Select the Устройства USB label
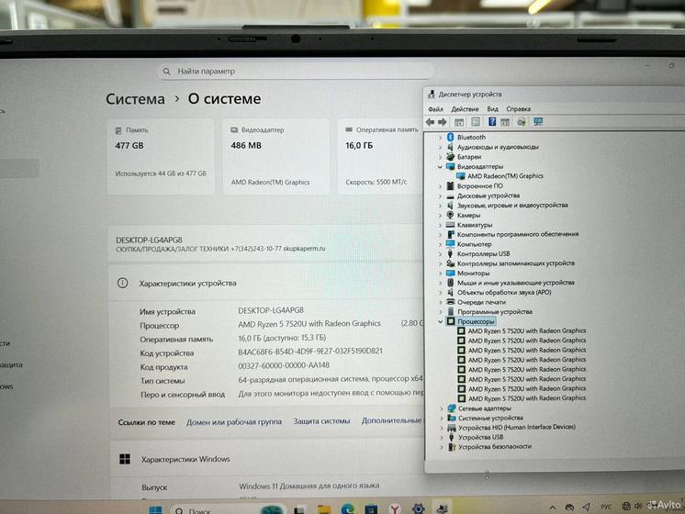 (x=480, y=437)
